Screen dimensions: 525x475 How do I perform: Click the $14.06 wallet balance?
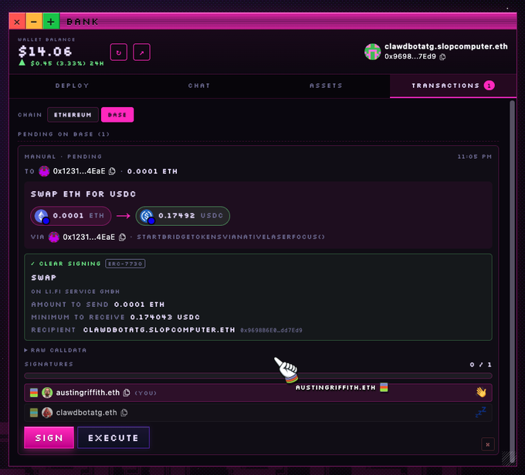coord(46,52)
